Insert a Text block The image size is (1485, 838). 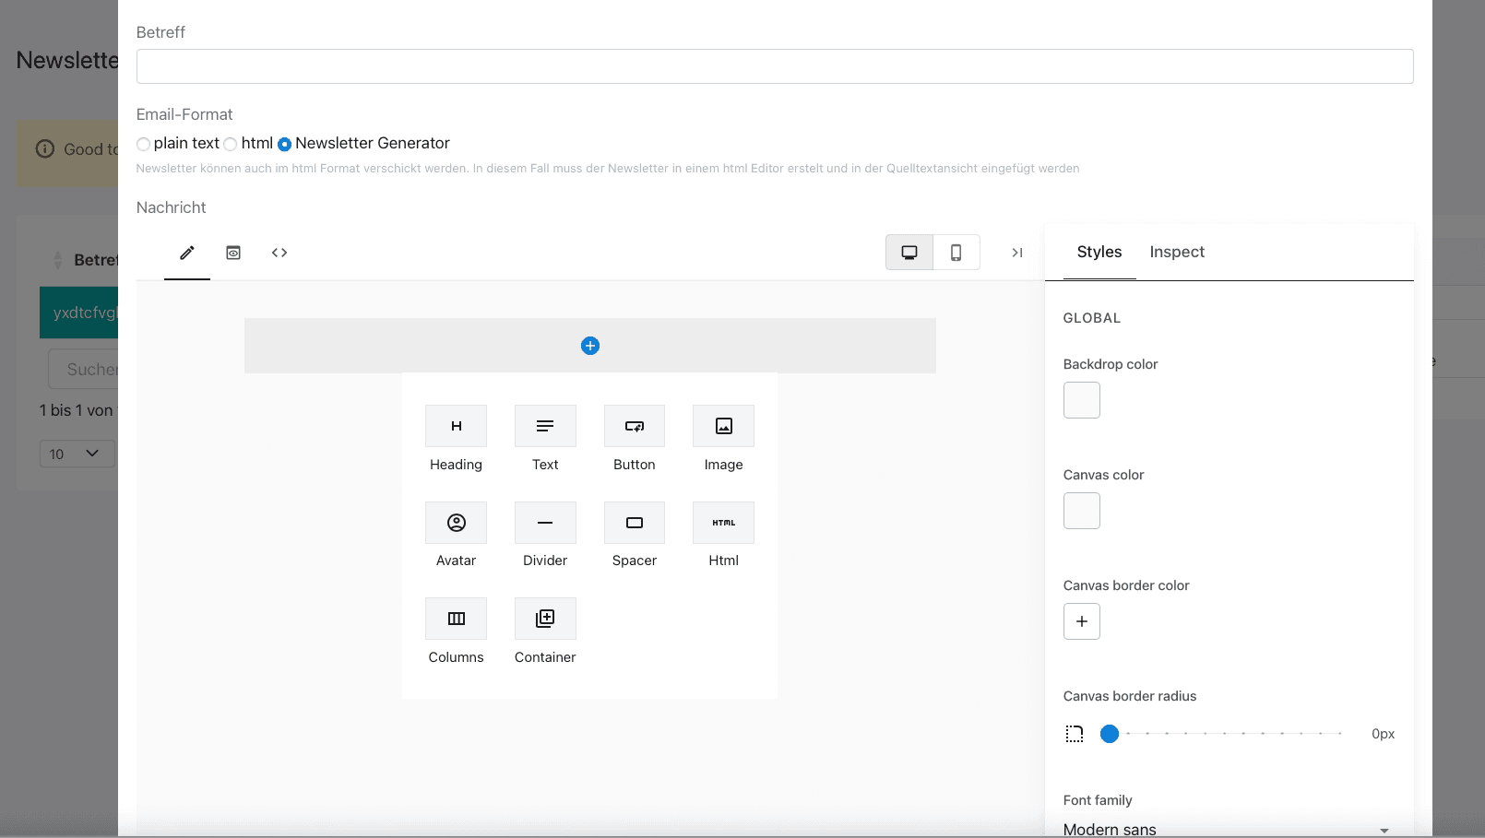coord(545,426)
